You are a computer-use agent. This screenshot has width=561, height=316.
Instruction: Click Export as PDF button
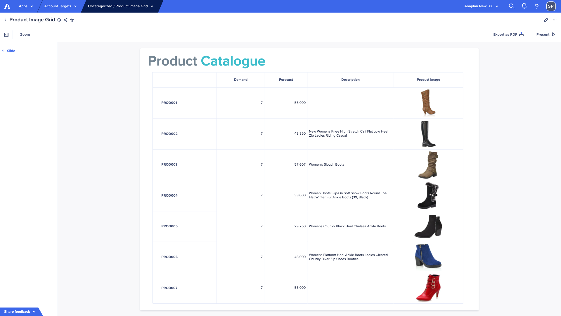click(508, 35)
